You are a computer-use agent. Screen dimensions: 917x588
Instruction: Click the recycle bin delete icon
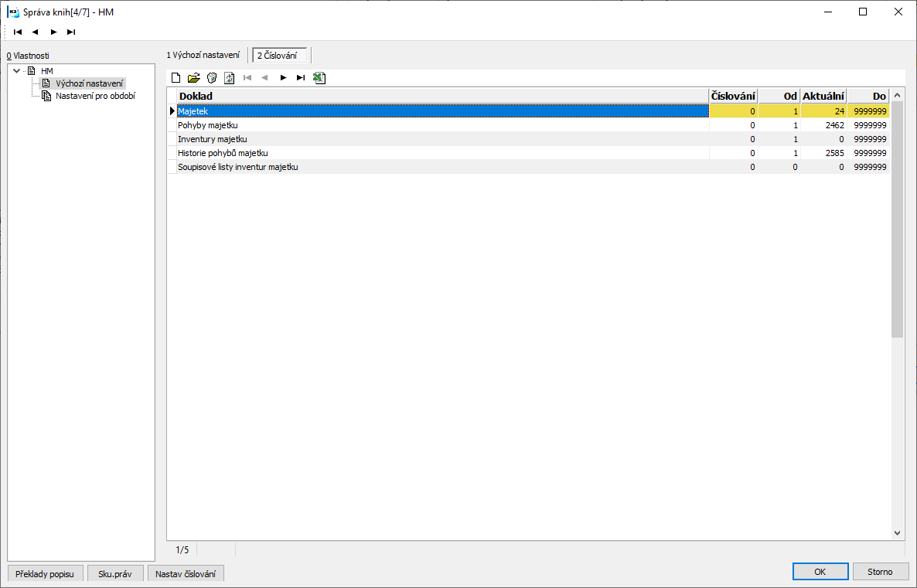tap(212, 78)
